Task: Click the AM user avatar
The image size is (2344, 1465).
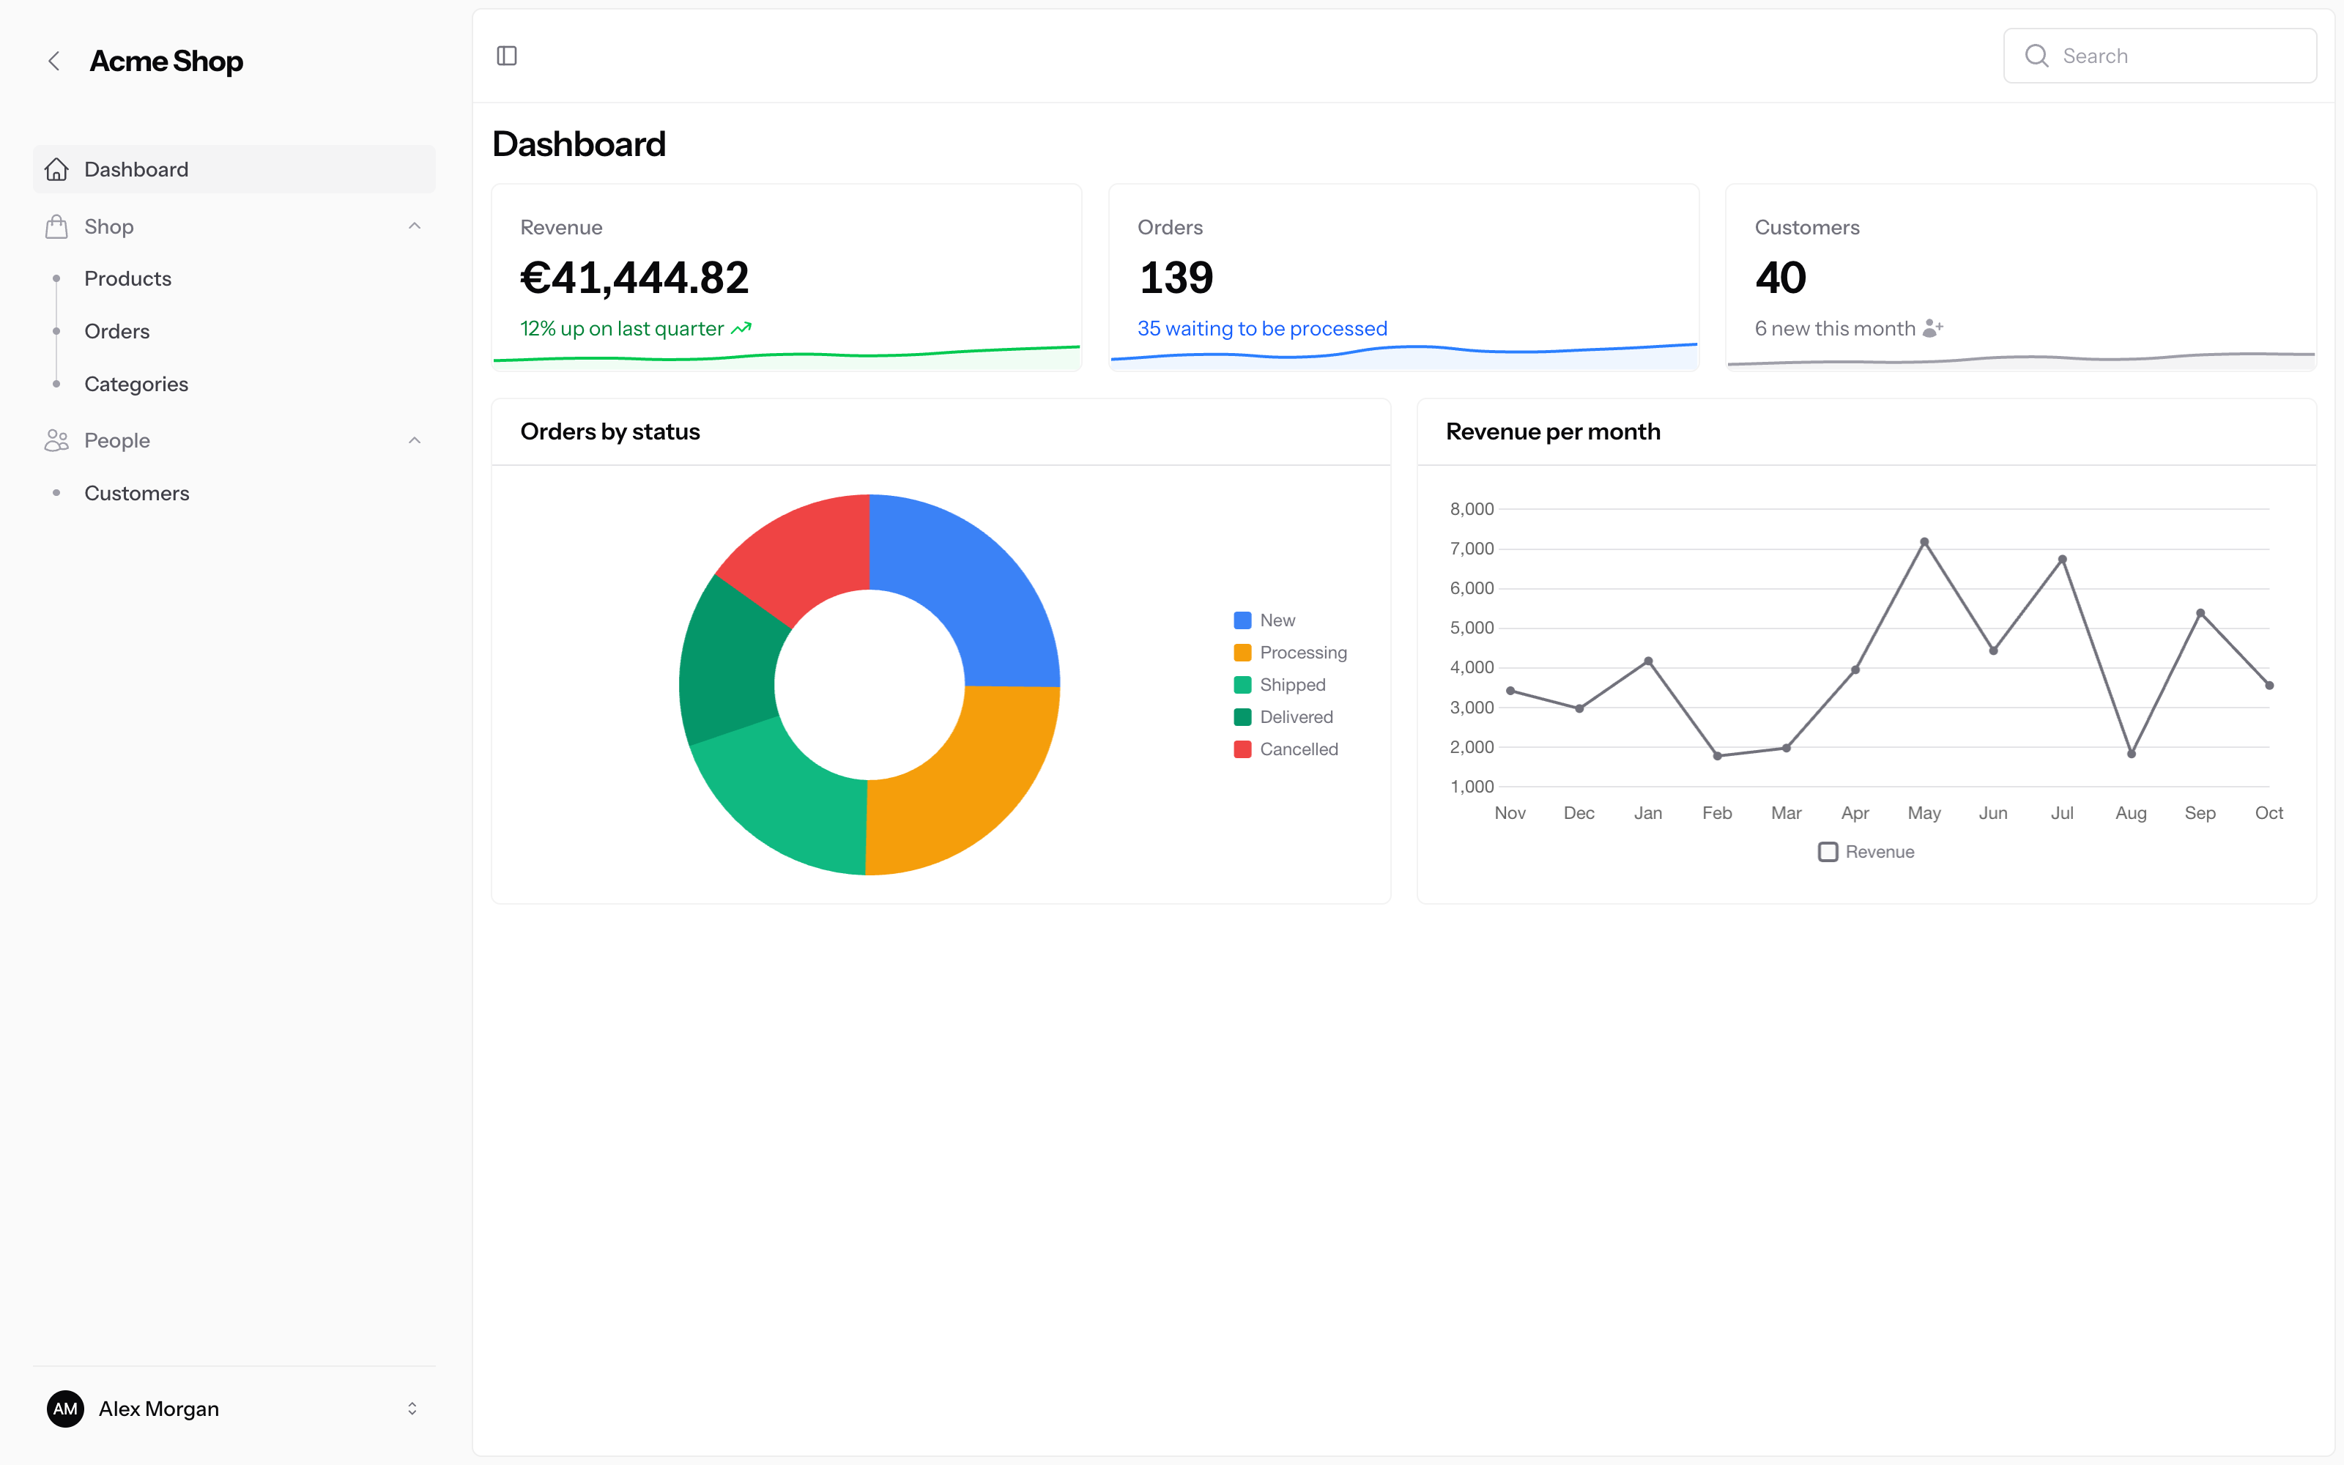Action: (66, 1409)
